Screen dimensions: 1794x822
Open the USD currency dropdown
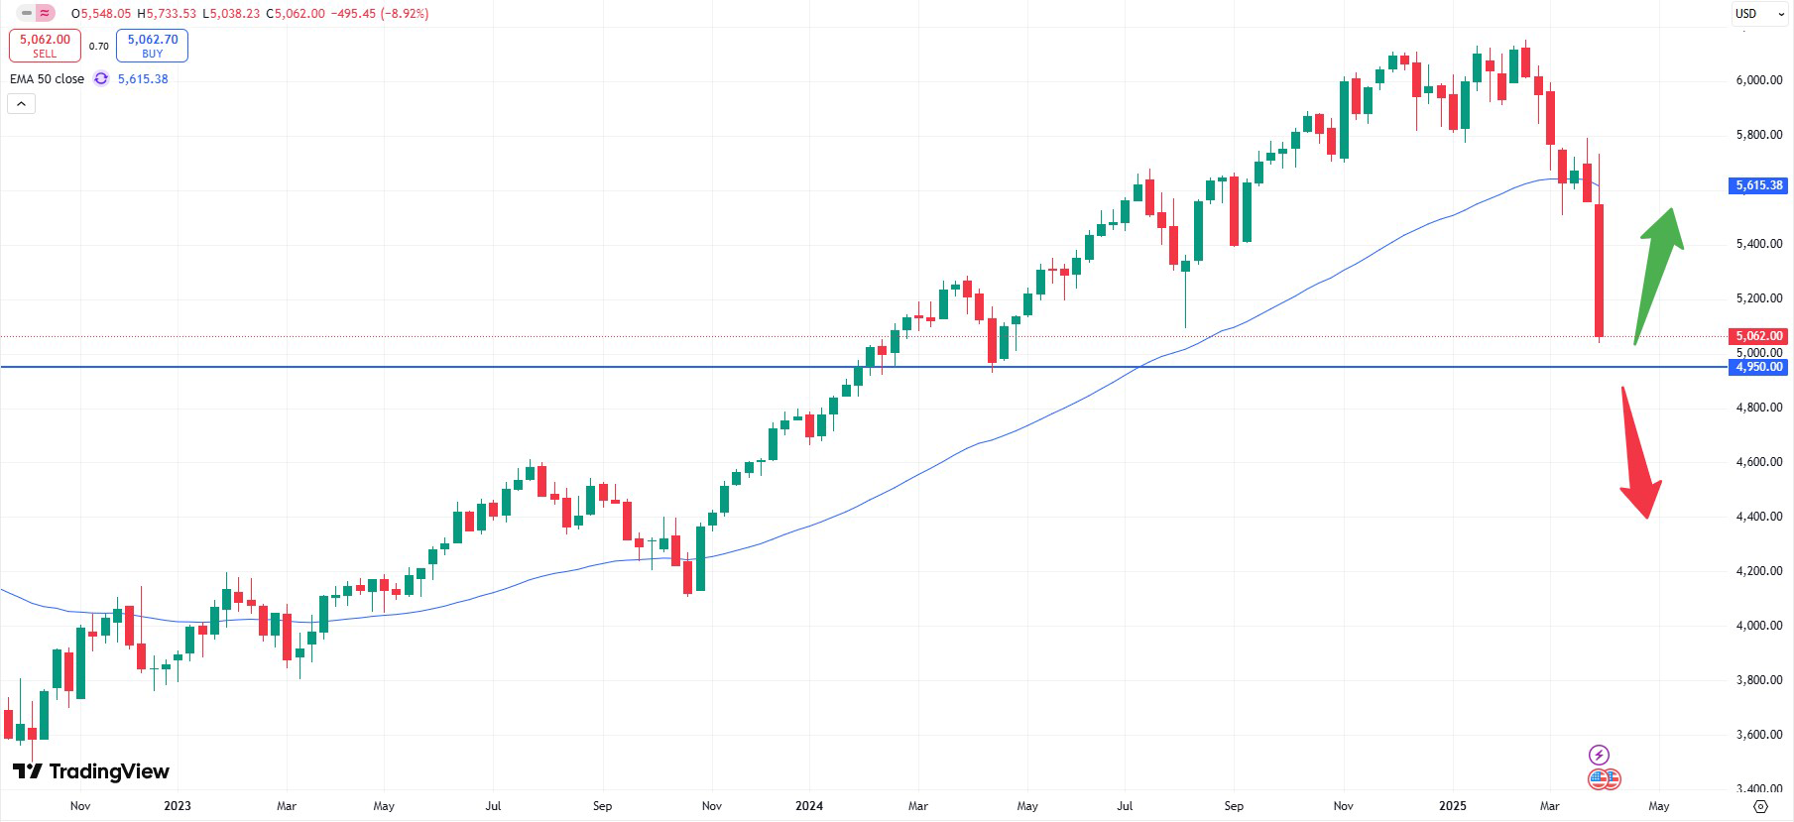1759,14
